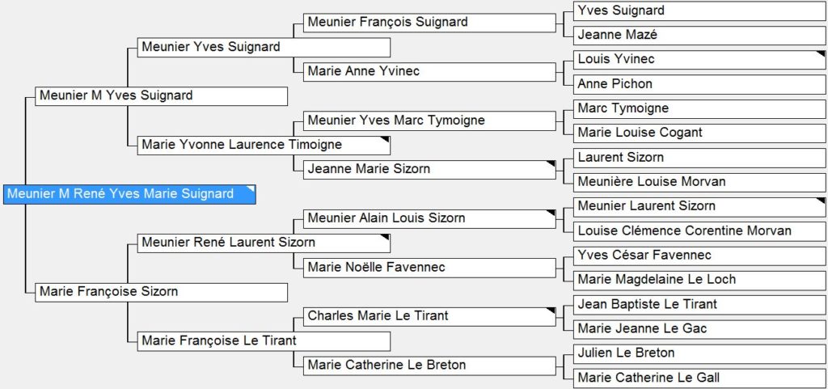Select Meunier François Suignard
828x389 pixels.
pos(429,23)
